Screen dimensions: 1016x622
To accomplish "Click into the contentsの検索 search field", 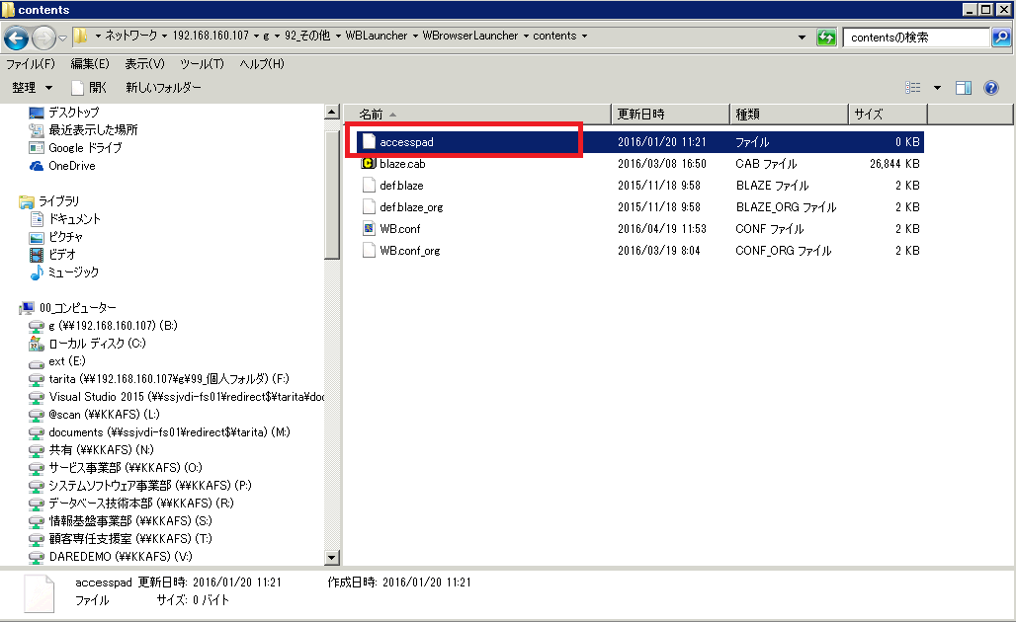I will coord(914,38).
